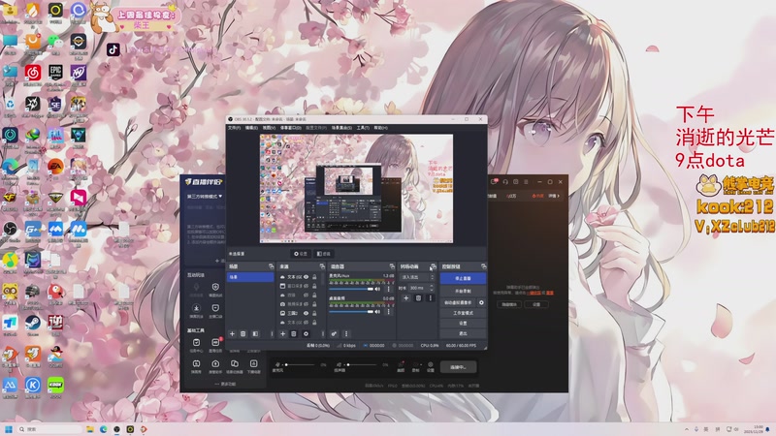Open transition type dropdown in Transitions dock
This screenshot has width=776, height=436.
[x=417, y=277]
